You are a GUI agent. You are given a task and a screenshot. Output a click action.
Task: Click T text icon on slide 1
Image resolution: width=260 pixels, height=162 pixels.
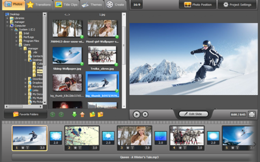[28, 148]
